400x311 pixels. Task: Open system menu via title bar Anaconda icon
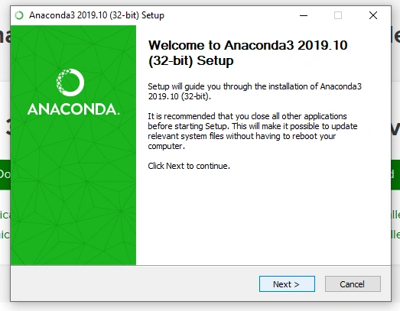click(19, 15)
